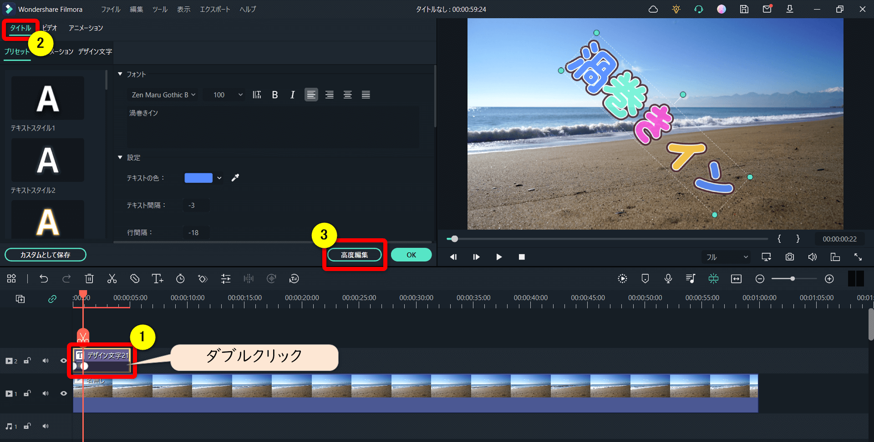Open the Zen Maru Gothic B font dropdown

[x=163, y=95]
